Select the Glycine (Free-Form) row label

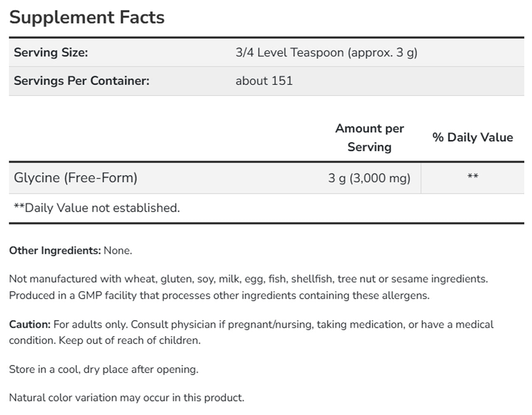click(x=76, y=178)
